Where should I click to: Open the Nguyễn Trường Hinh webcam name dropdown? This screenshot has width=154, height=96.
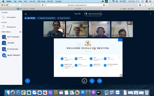click(x=119, y=36)
